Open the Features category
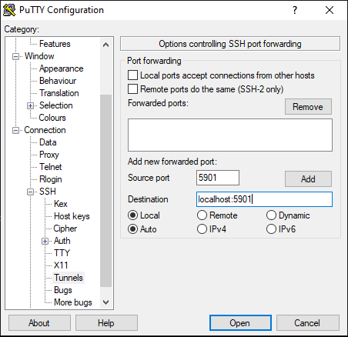 pos(55,44)
